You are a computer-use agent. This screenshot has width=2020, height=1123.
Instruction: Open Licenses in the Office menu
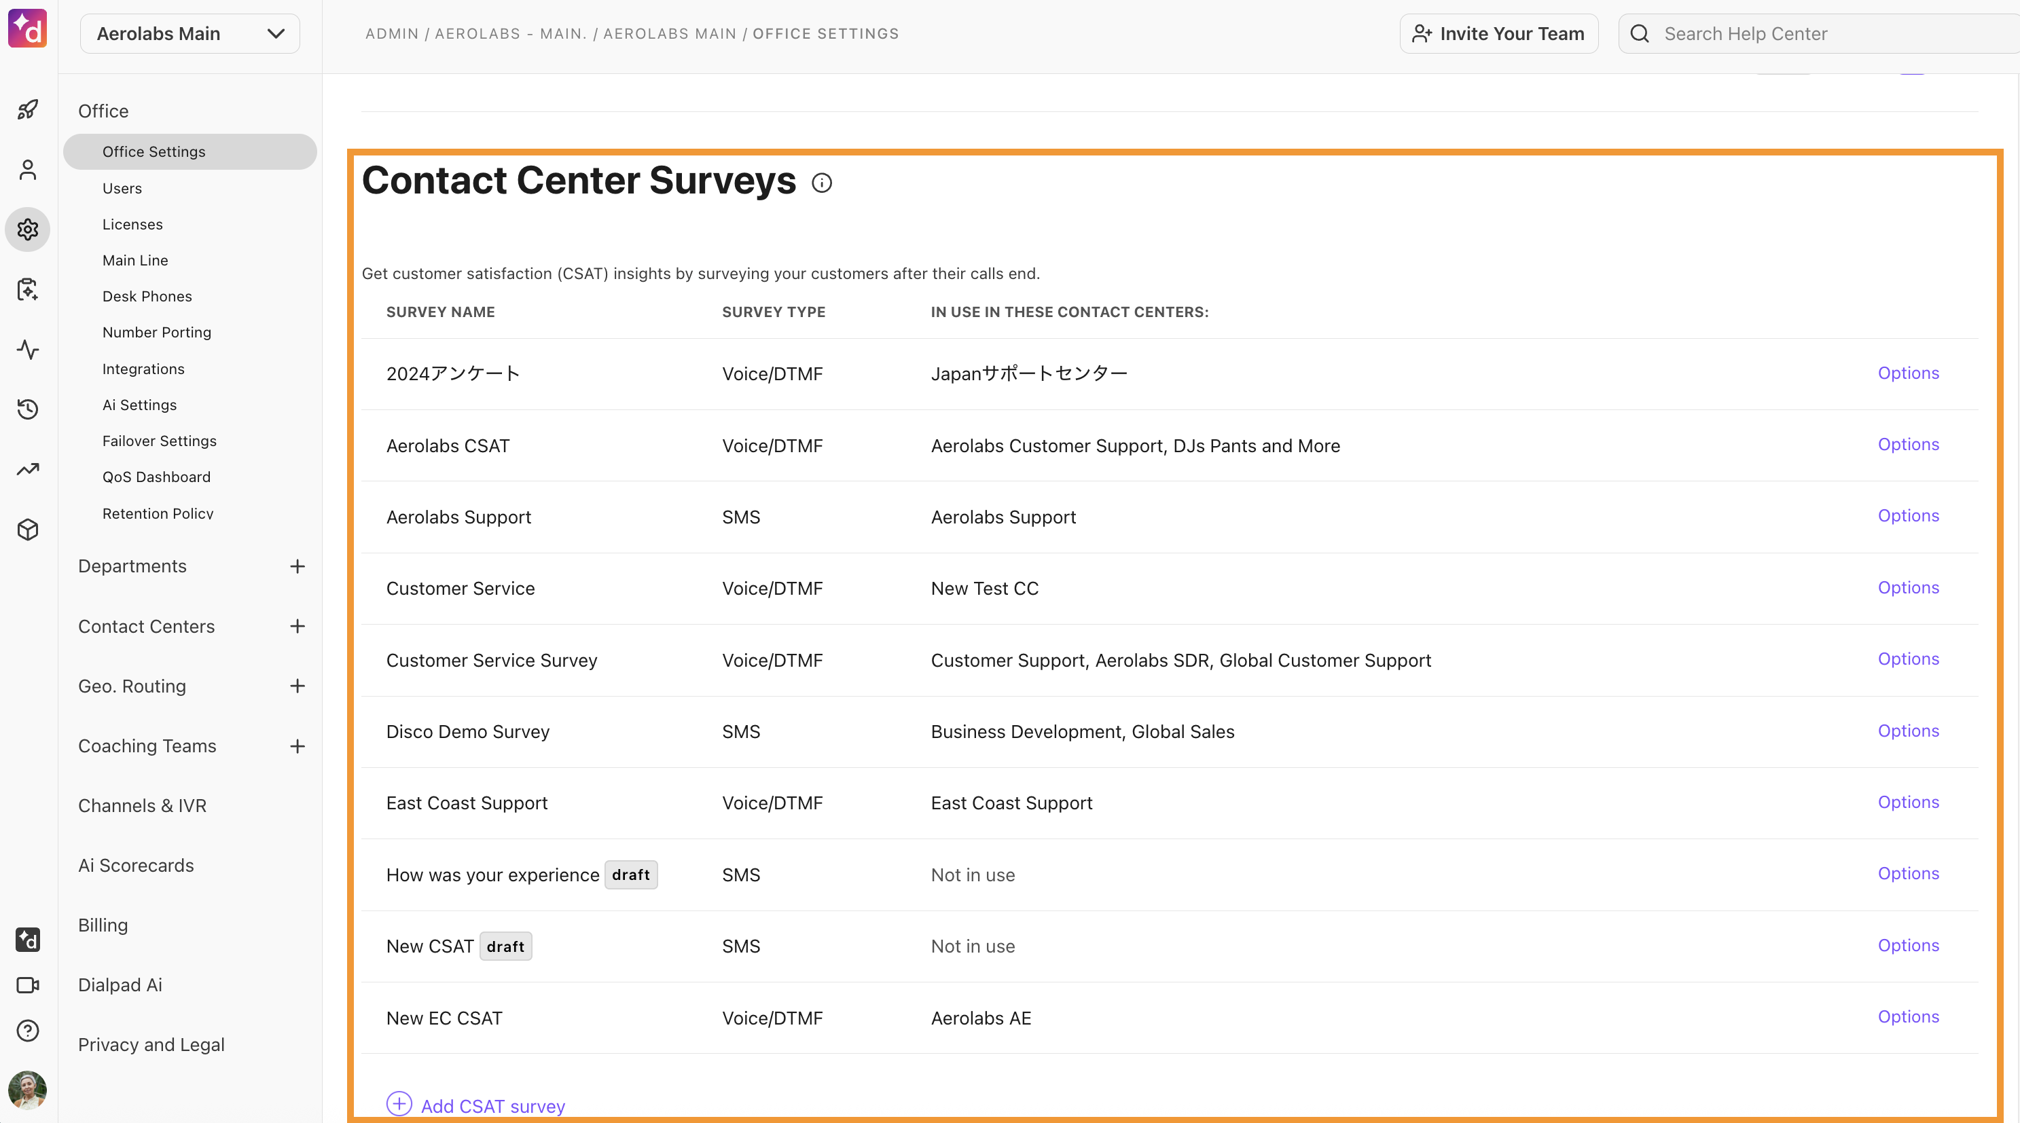pos(132,224)
